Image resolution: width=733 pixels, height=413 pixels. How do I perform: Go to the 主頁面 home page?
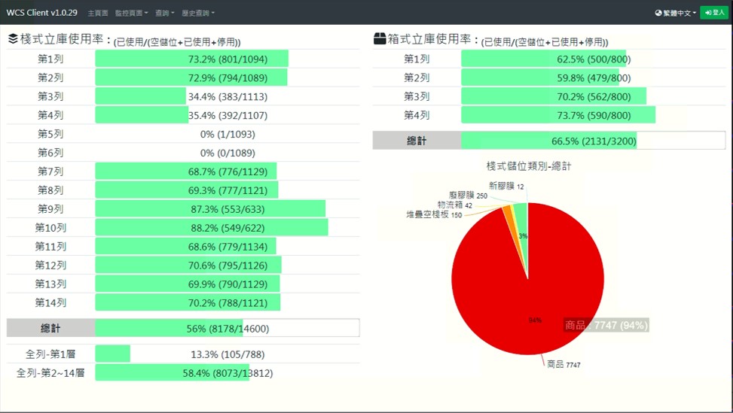(98, 13)
